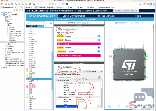Toggle Activate Calendar checkbox
156x111 pixels.
59,32
